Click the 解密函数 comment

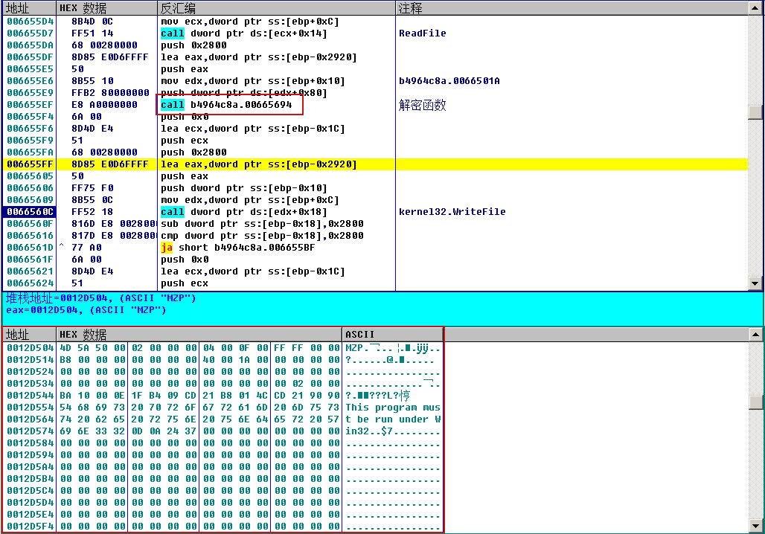point(422,105)
